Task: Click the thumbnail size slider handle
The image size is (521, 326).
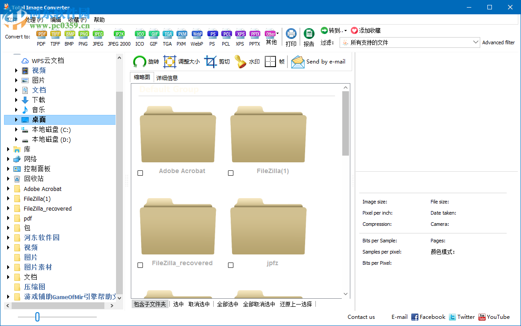Action: (x=38, y=317)
